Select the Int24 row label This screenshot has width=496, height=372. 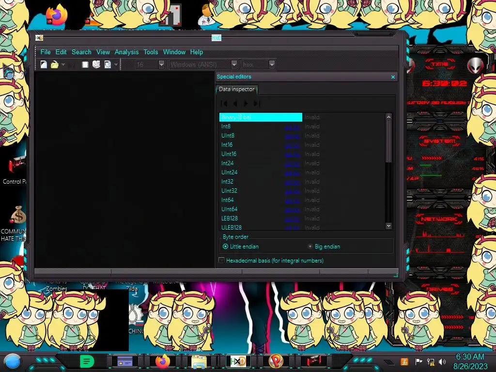click(228, 163)
